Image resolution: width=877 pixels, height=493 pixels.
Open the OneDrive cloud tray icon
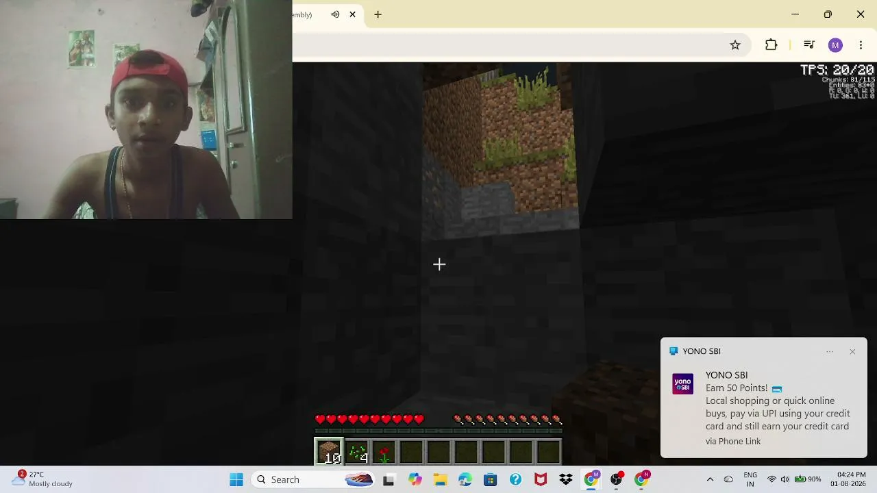pyautogui.click(x=729, y=479)
